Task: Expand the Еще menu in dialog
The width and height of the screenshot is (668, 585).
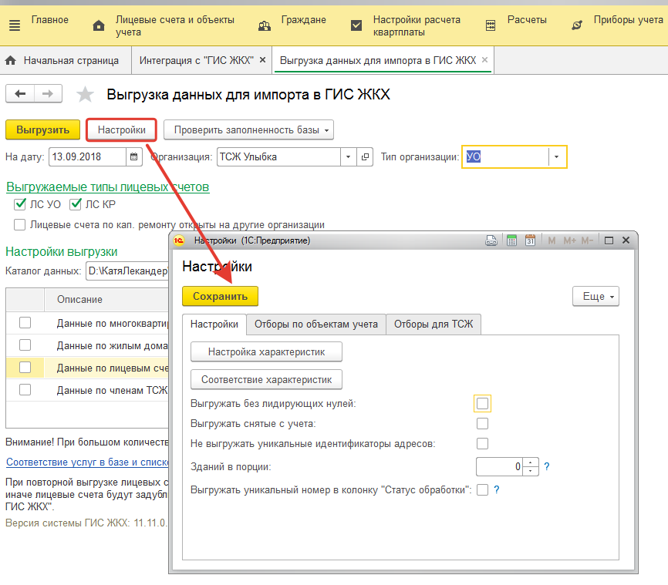Action: click(595, 296)
